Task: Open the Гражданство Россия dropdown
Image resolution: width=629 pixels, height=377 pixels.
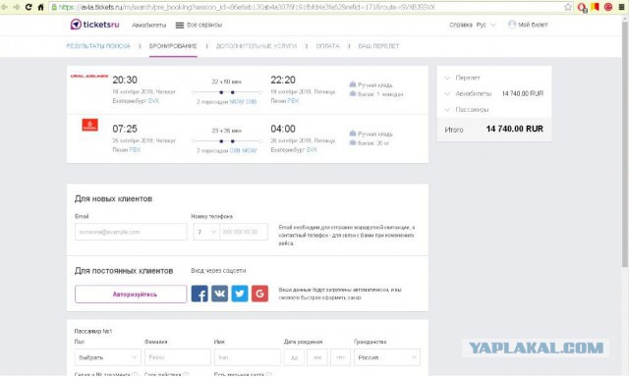Action: (387, 357)
